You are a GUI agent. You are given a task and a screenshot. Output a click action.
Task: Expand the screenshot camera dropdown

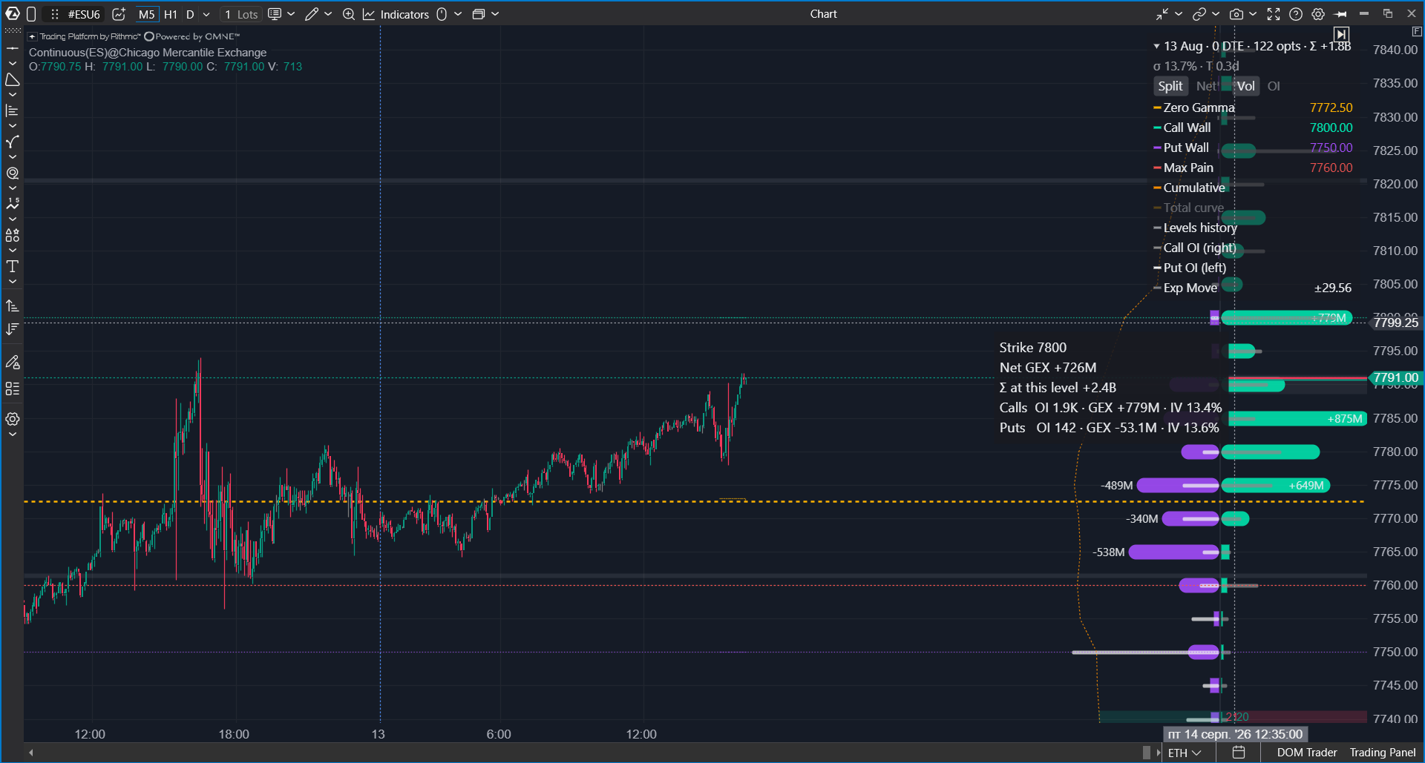[x=1253, y=14]
